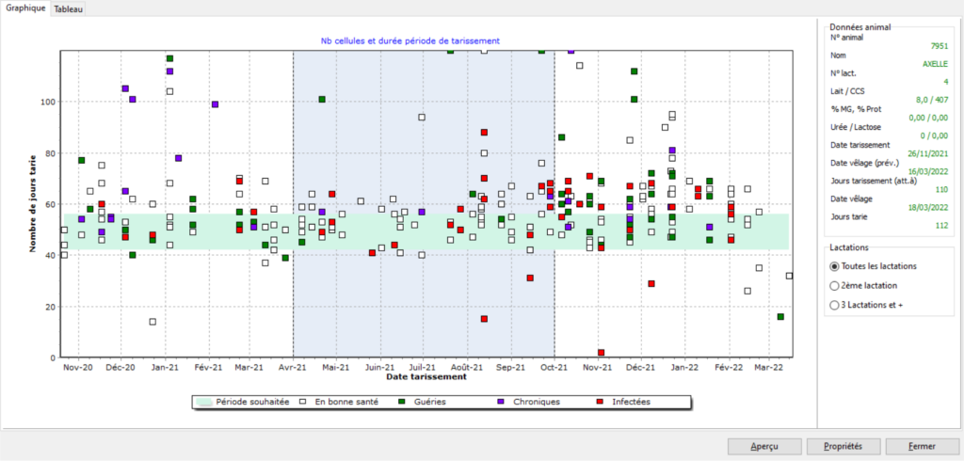This screenshot has height=461, width=964.
Task: Open the Graphique tab
Action: coord(24,8)
